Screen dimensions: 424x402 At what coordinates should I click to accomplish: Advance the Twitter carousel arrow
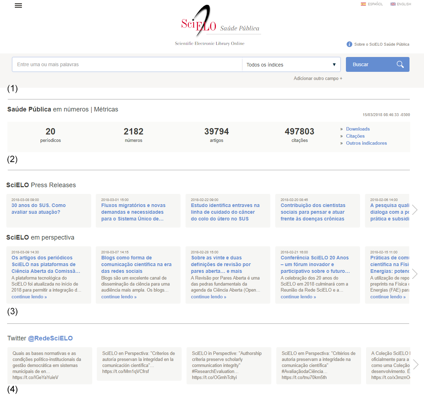click(416, 364)
